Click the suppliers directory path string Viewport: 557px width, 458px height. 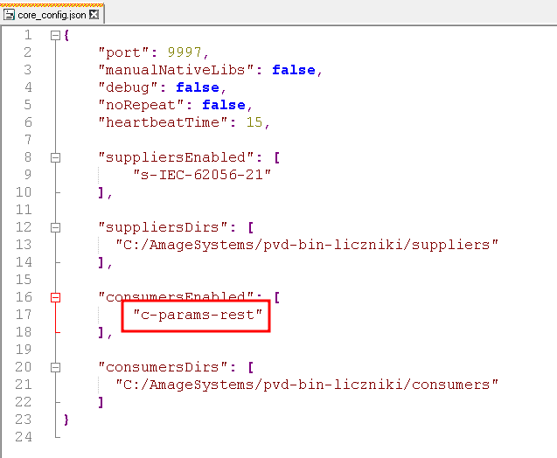(307, 245)
